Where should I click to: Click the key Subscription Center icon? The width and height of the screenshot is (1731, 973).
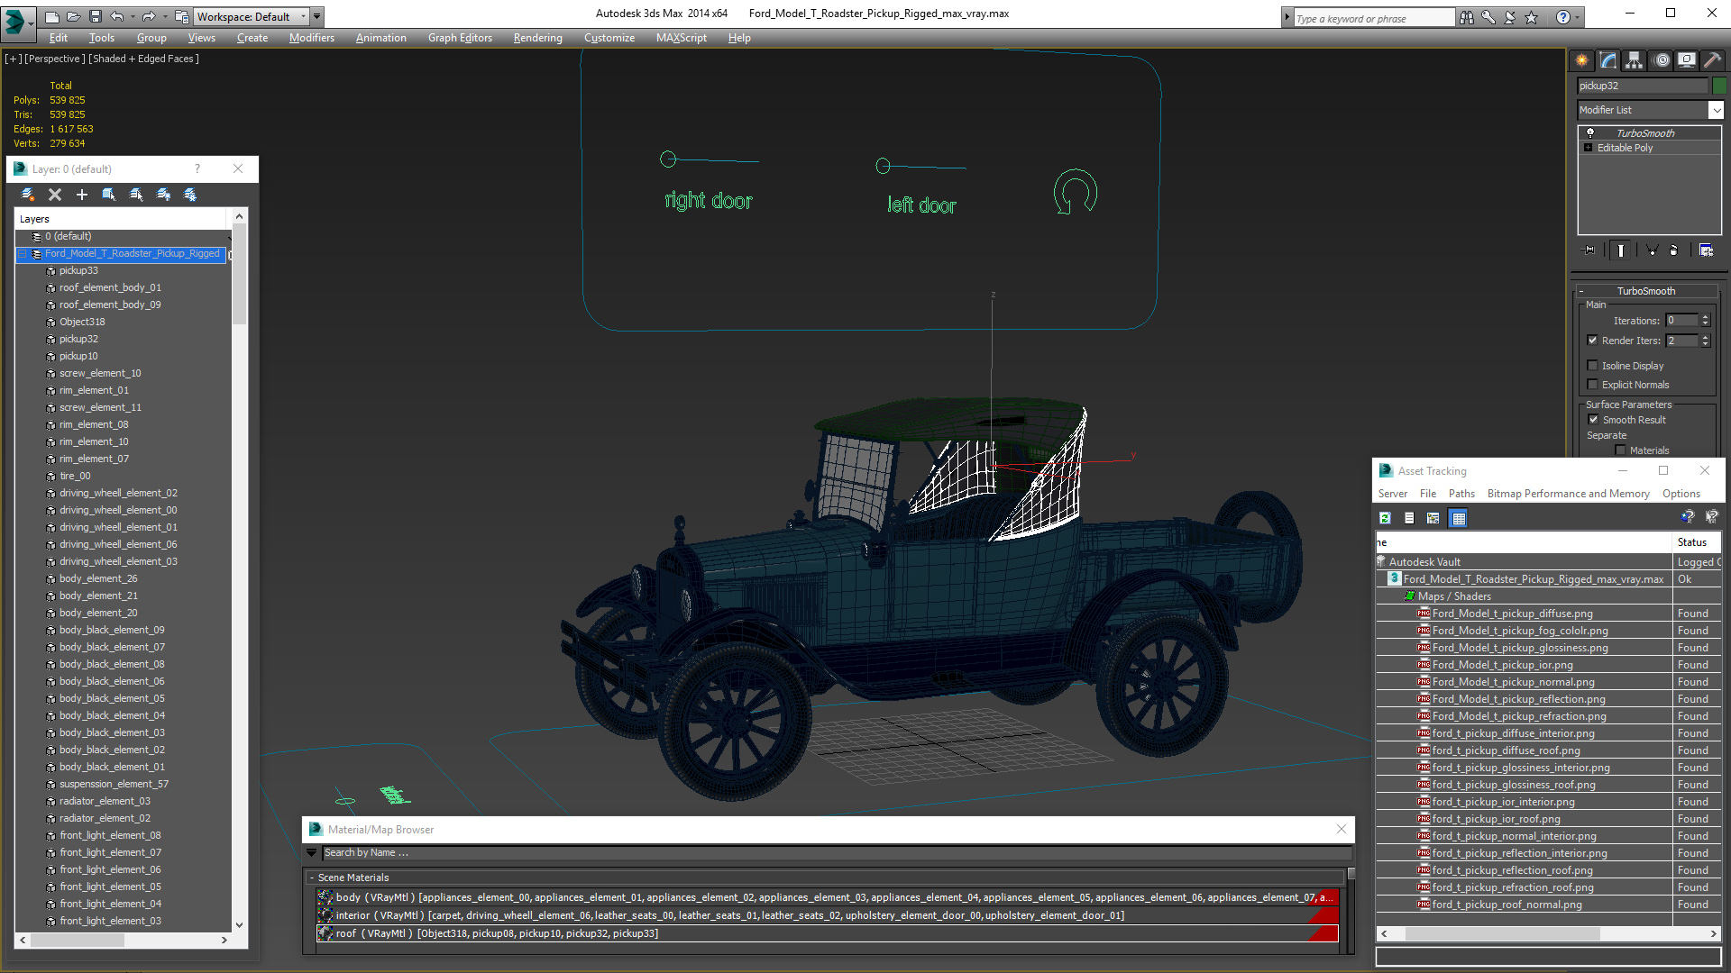click(x=1488, y=17)
